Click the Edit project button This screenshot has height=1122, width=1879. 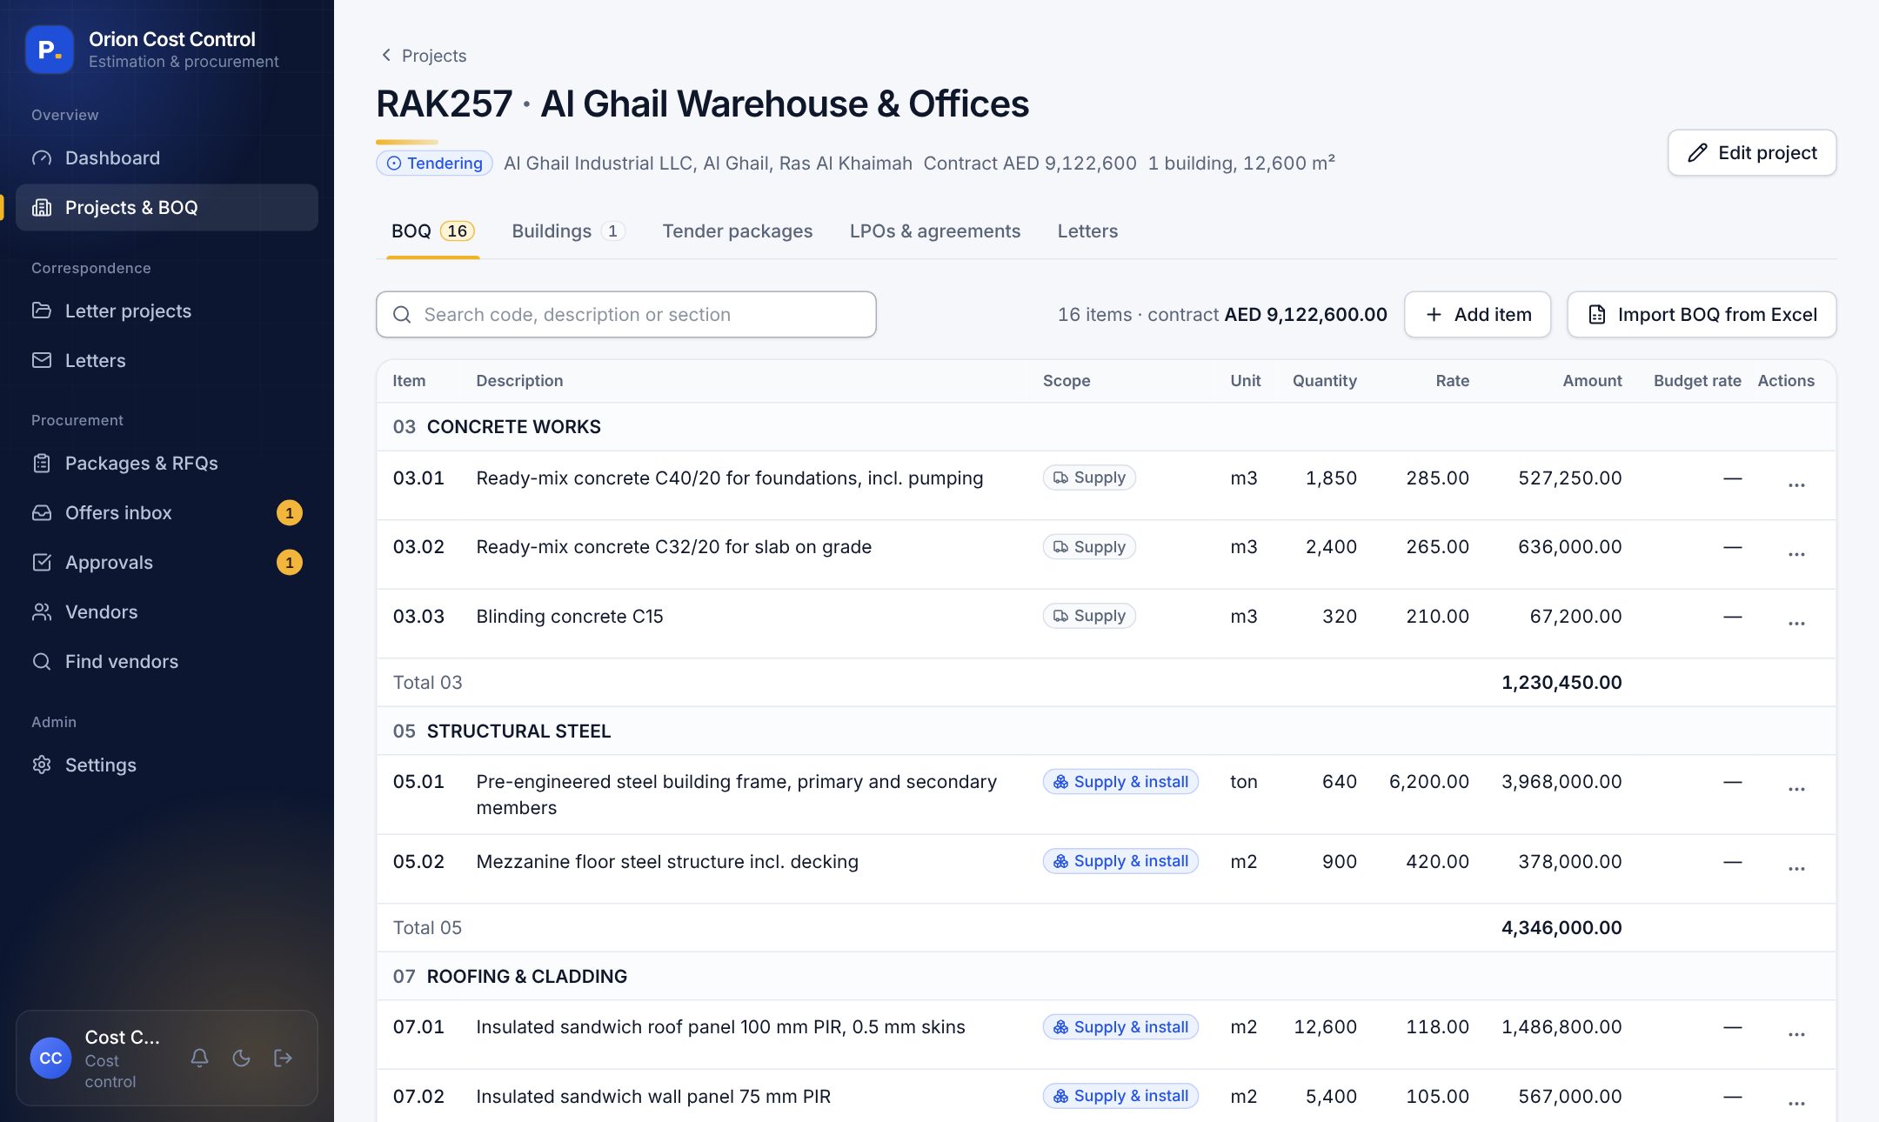1752,153
